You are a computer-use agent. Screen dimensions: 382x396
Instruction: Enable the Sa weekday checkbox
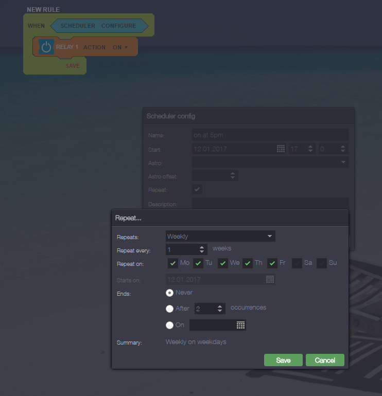[297, 263]
